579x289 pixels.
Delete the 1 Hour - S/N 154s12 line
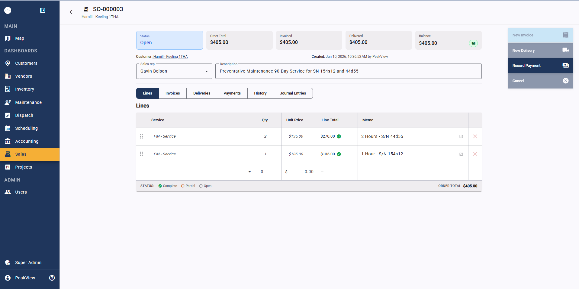coord(475,154)
